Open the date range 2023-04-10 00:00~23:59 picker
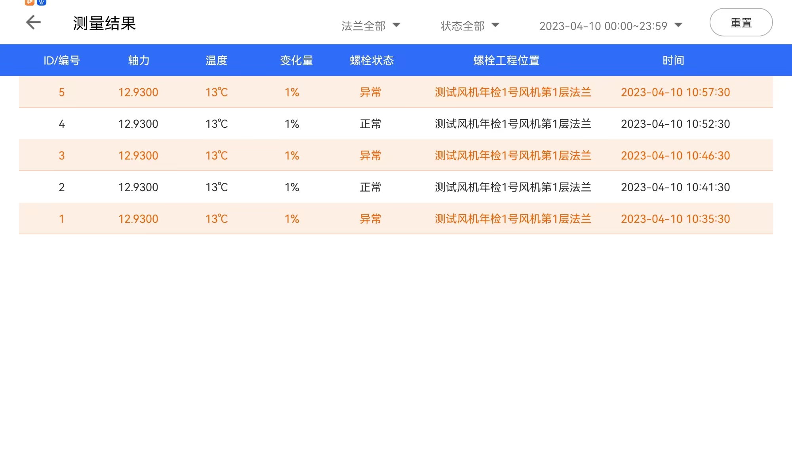792x475 pixels. [611, 26]
